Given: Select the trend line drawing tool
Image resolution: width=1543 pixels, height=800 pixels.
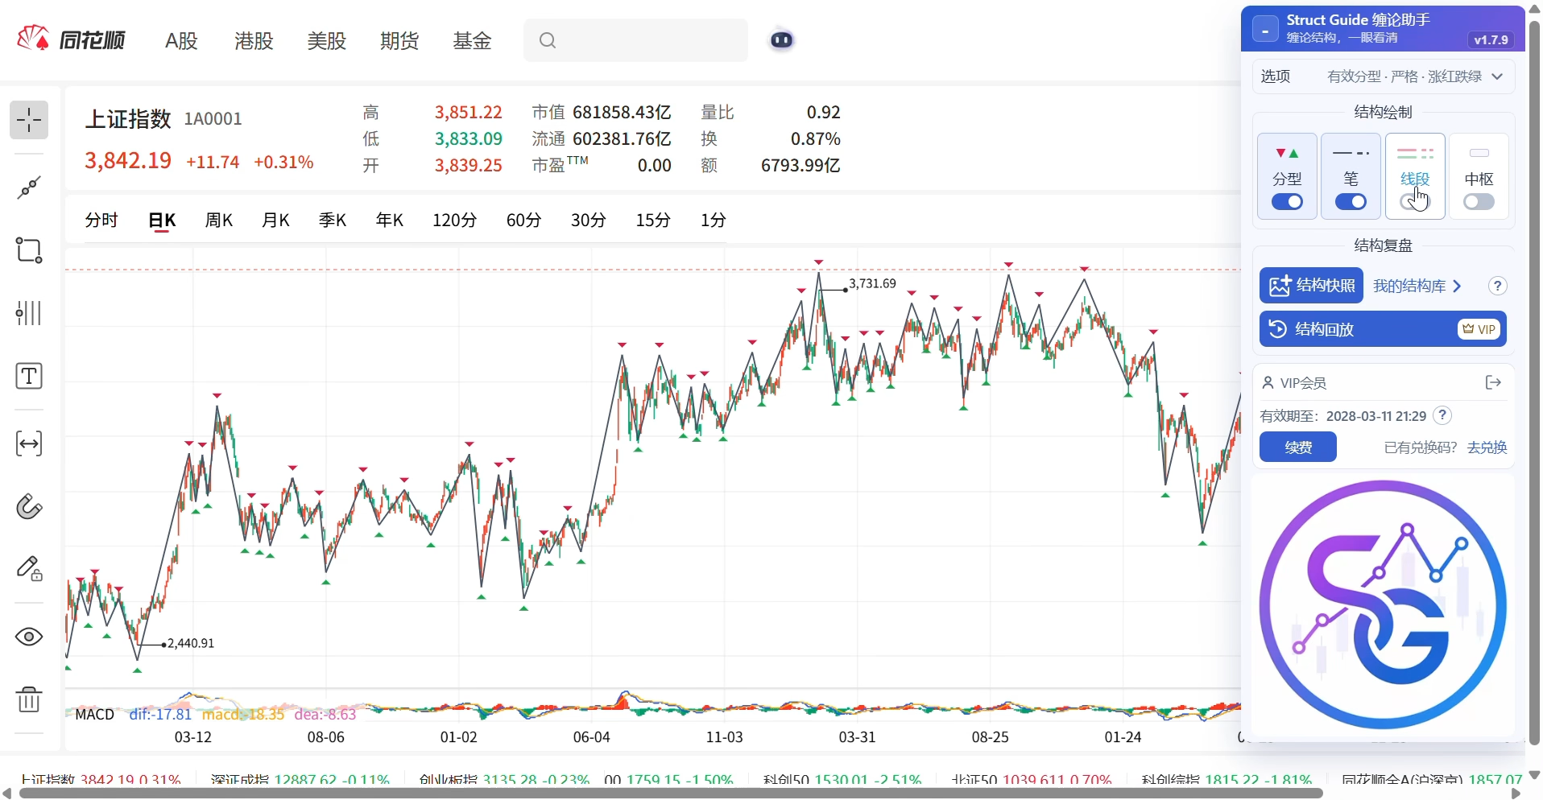Looking at the screenshot, I should click(29, 188).
